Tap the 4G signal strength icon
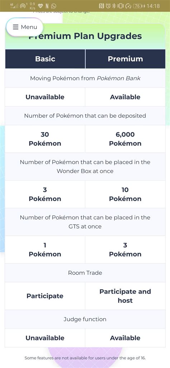The image size is (170, 368). pos(14,6)
